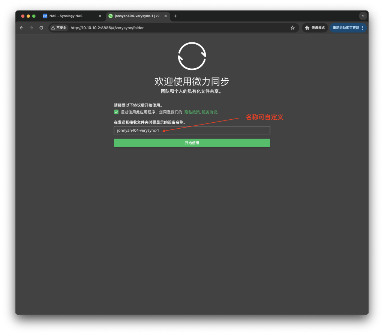Open the 服务协议 service agreement link
Viewport: 384px width, 335px height.
pos(209,112)
